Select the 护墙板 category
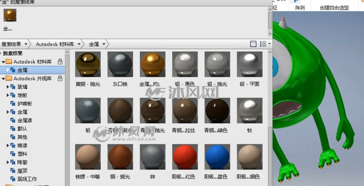 pyautogui.click(x=25, y=103)
